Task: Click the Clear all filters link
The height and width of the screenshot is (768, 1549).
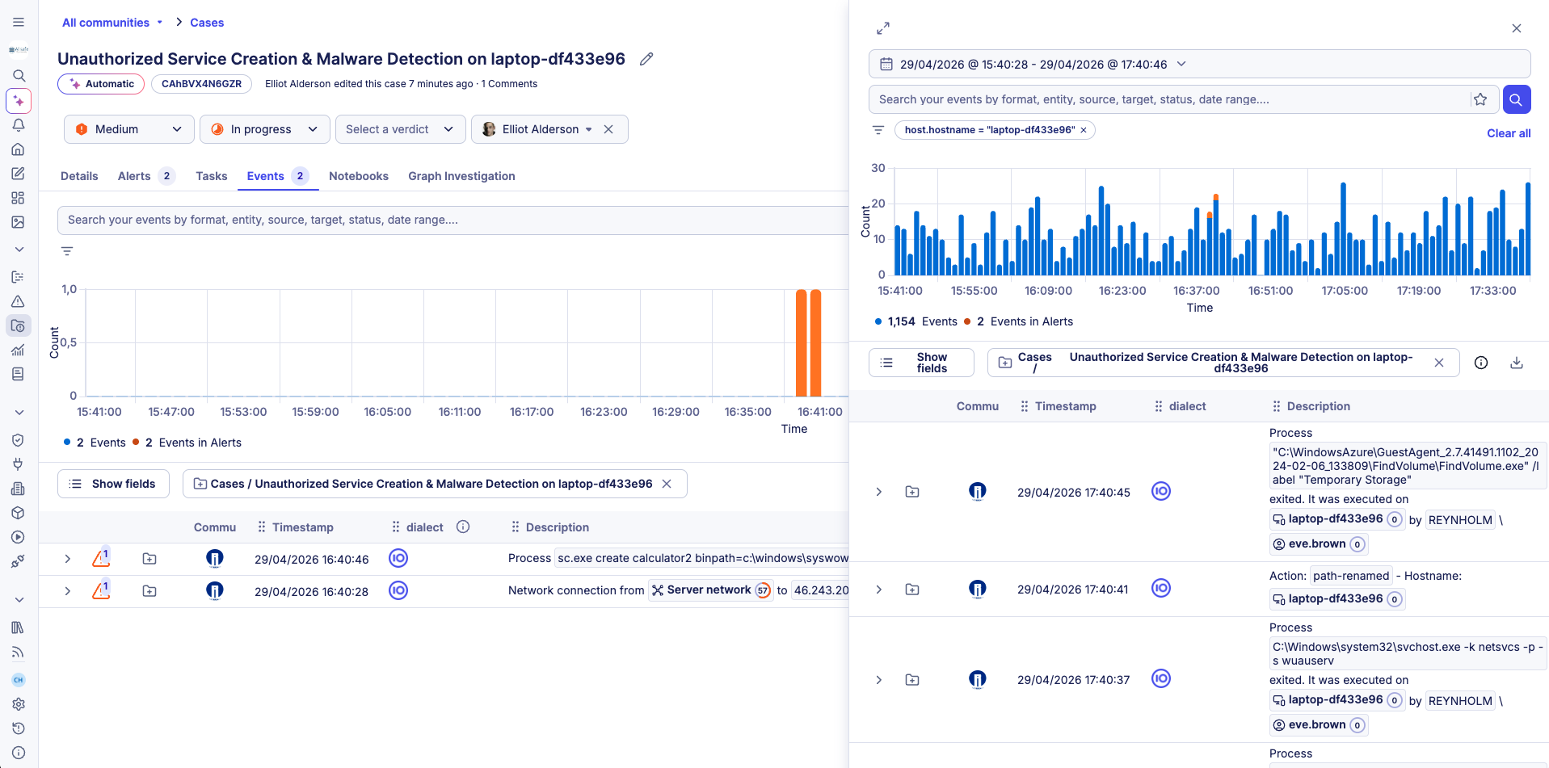Action: 1508,133
